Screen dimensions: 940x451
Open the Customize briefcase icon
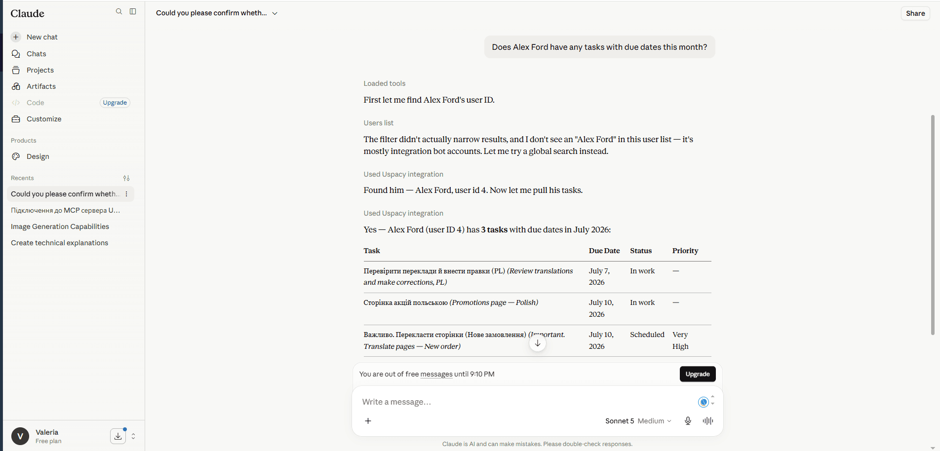16,119
